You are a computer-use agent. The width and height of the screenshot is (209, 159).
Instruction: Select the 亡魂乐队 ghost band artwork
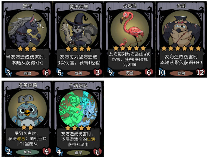(79, 109)
